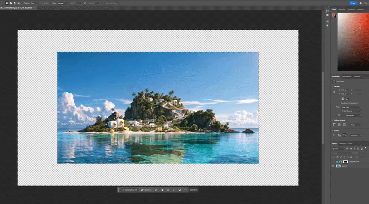This screenshot has width=369, height=204.
Task: Set canvas orientation to landscape
Action: point(347,99)
